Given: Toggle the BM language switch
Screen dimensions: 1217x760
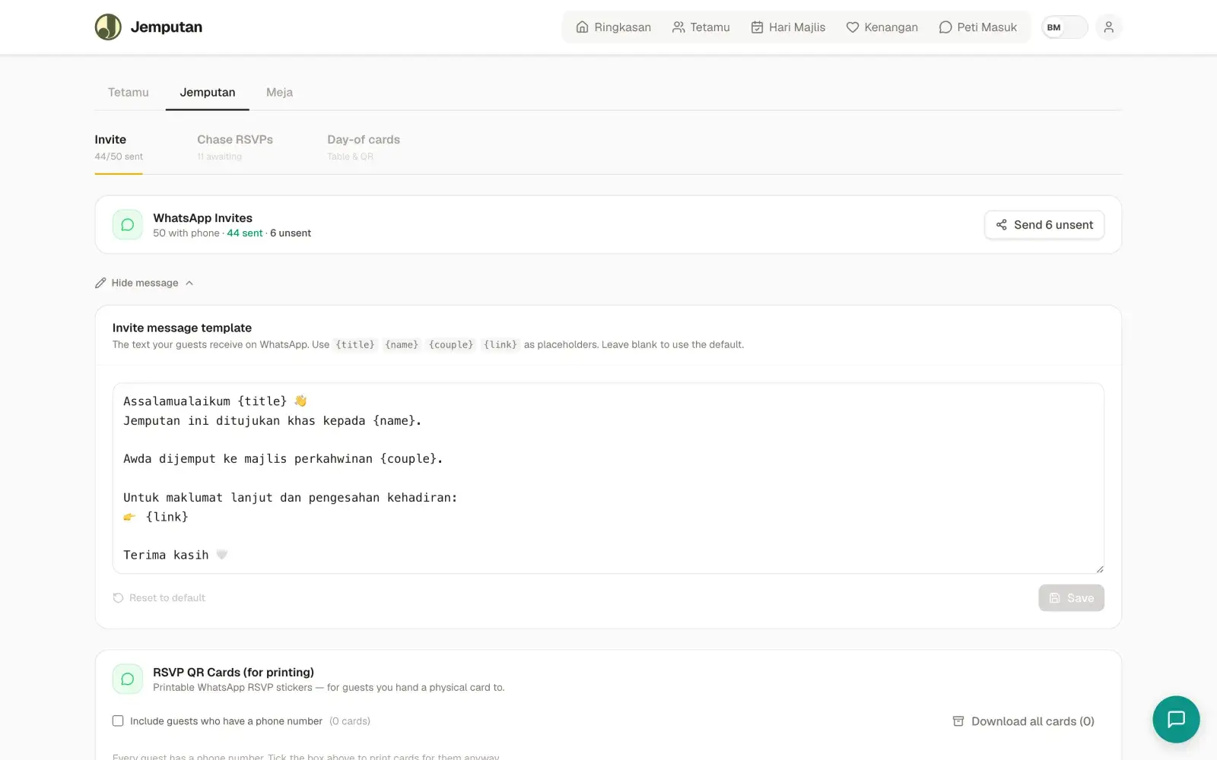Looking at the screenshot, I should [x=1064, y=27].
